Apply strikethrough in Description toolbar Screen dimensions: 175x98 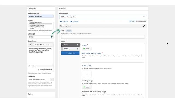coord(38,44)
